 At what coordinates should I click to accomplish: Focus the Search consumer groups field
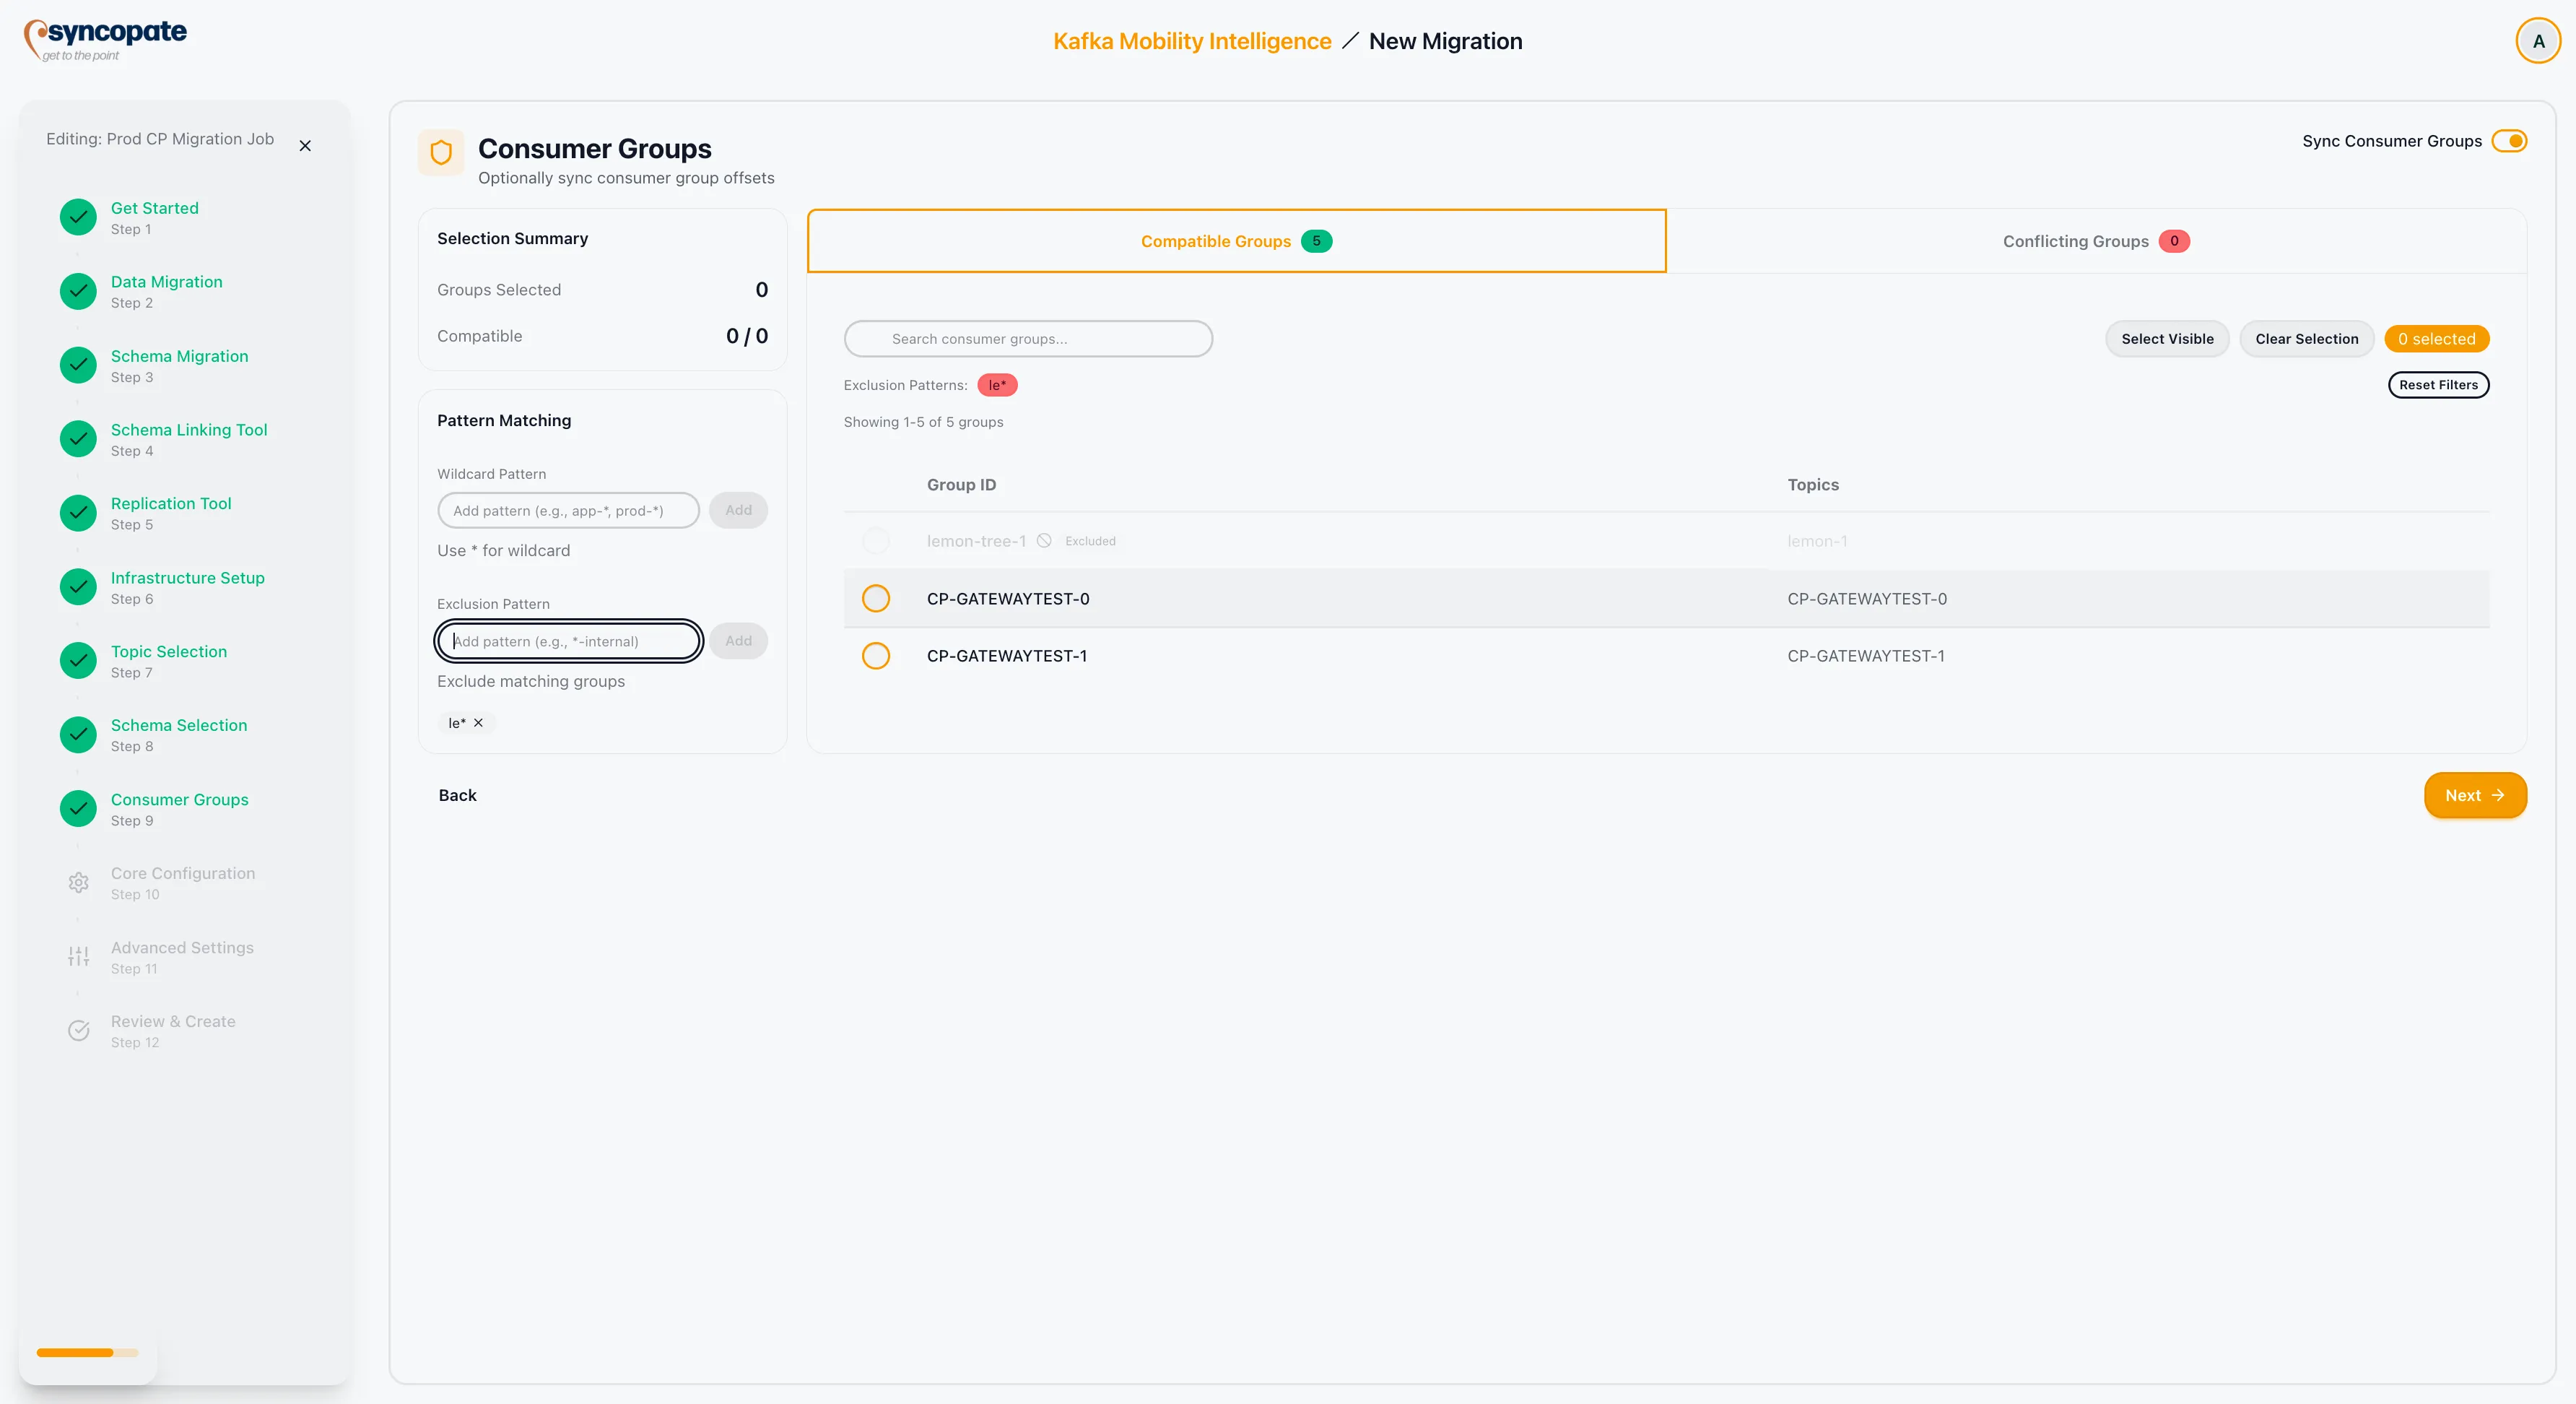click(1028, 339)
